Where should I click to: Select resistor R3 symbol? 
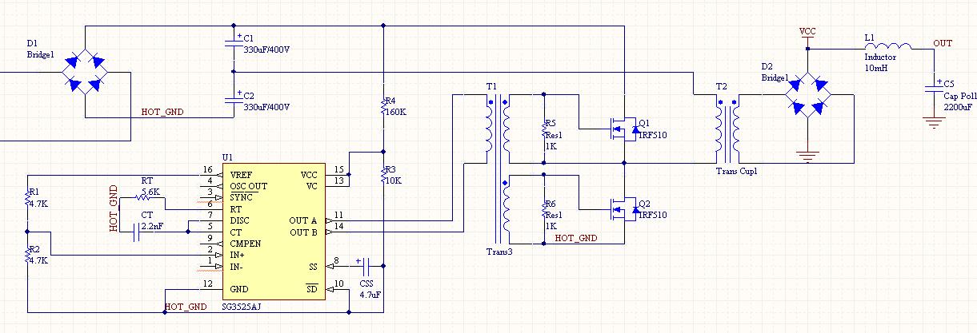(x=383, y=174)
